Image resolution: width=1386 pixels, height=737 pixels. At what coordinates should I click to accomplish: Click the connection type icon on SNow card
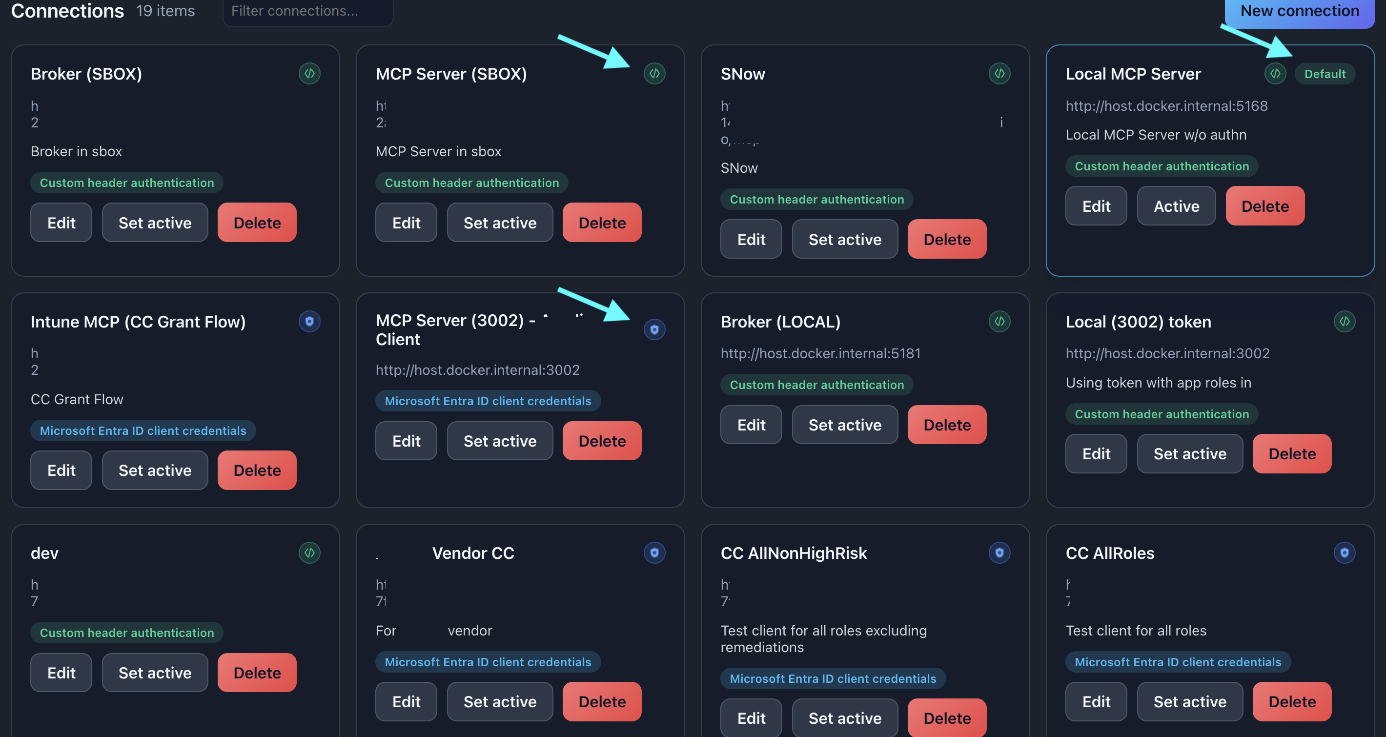(999, 74)
